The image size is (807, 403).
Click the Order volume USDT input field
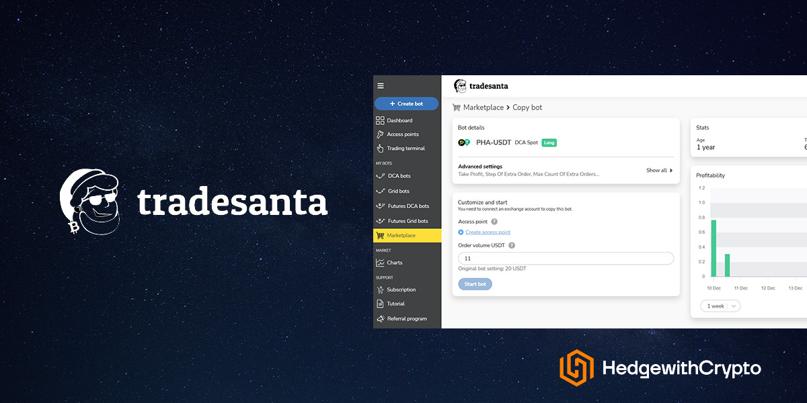pyautogui.click(x=565, y=258)
